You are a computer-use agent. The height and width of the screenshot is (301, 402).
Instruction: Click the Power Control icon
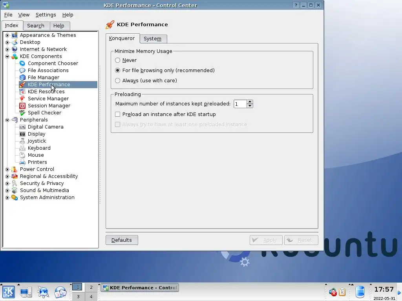point(15,169)
